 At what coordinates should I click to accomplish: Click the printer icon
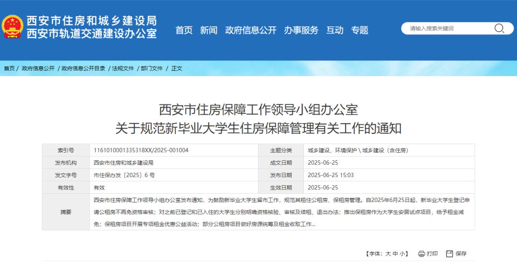click(x=421, y=254)
